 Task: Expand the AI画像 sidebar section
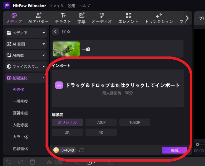click(x=26, y=55)
